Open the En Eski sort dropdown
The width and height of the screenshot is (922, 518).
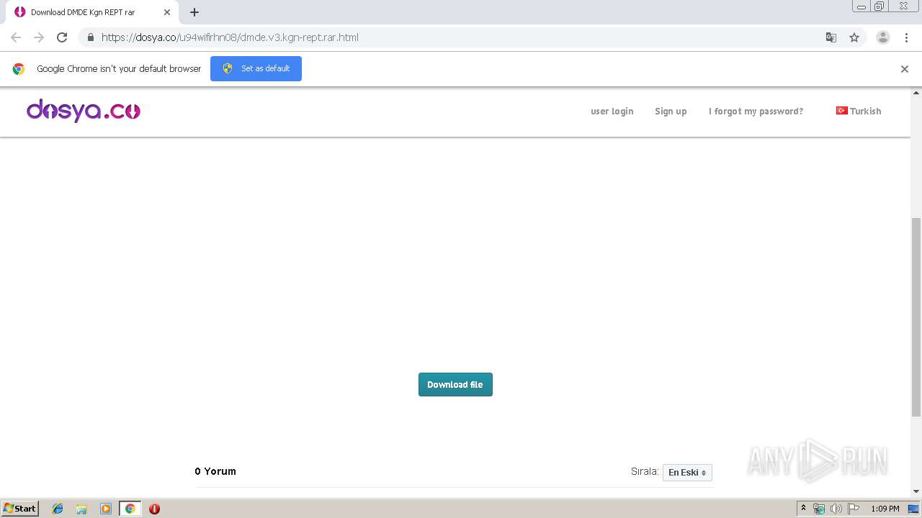coord(687,473)
